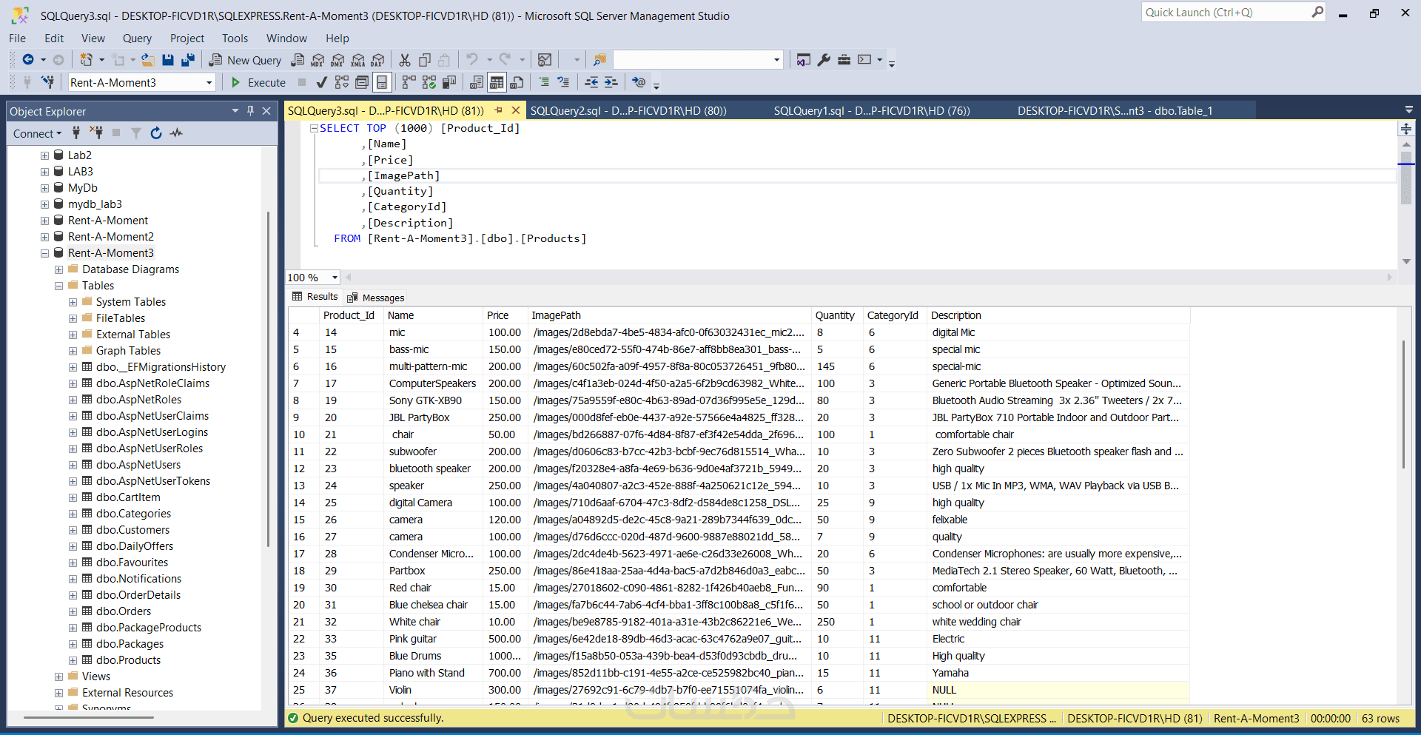
Task: Click the Execute button
Action: pos(258,82)
